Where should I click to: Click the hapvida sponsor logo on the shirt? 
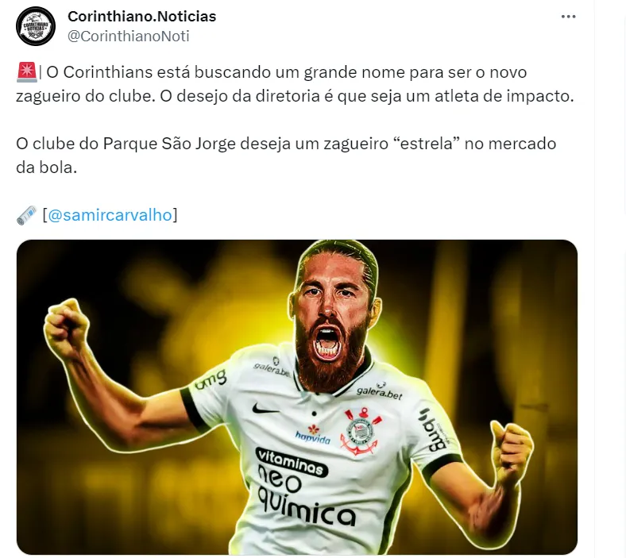pos(313,435)
